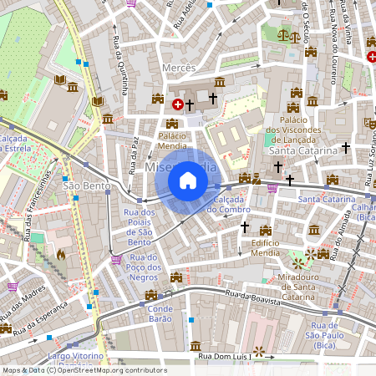
Task: Select the palace icon above Palácio Mendia label
Action: [x=172, y=124]
